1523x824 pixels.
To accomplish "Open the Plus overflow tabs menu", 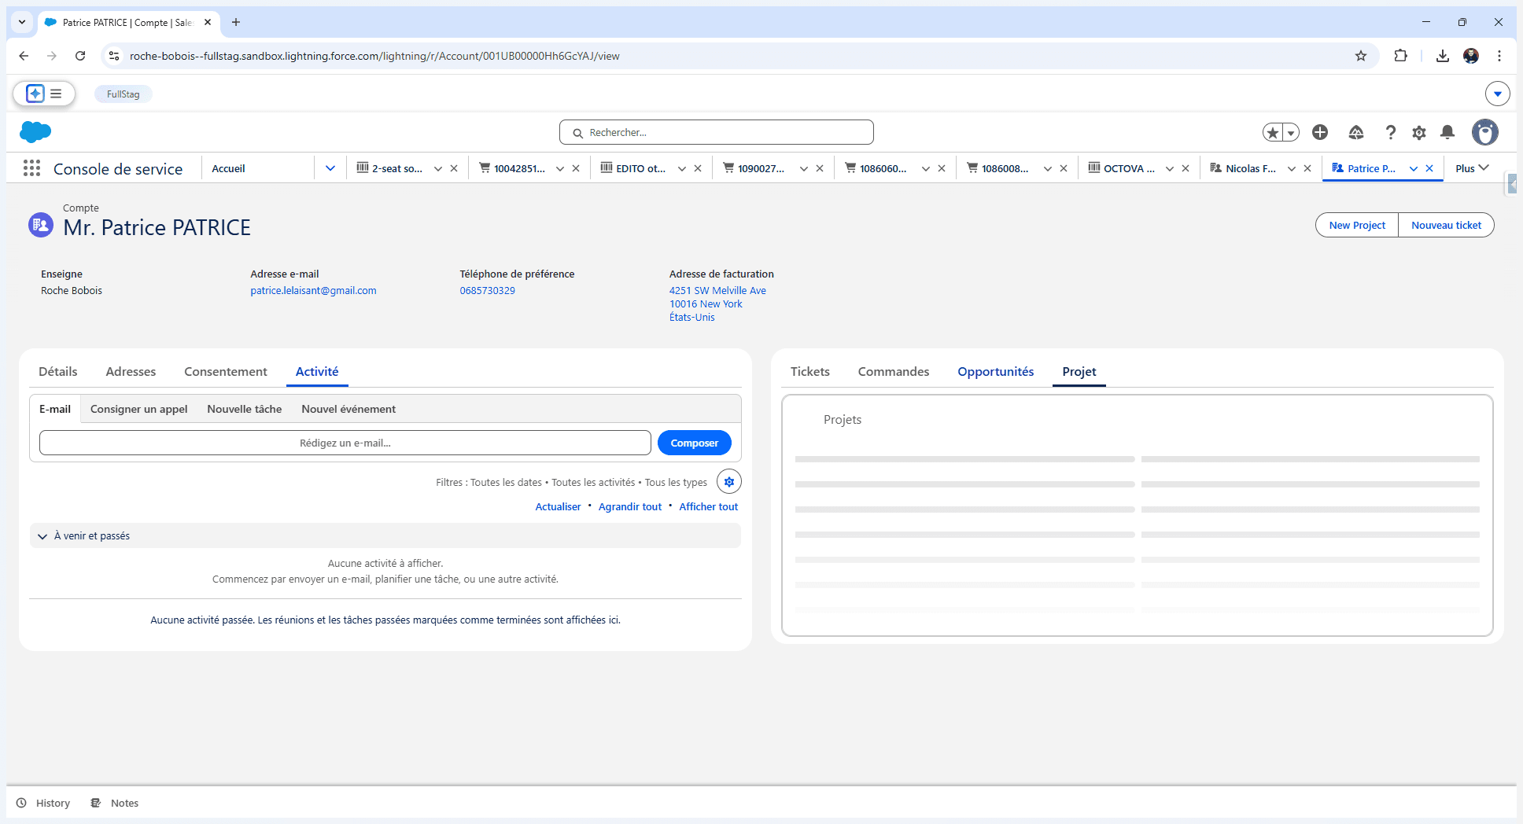I will click(1472, 168).
